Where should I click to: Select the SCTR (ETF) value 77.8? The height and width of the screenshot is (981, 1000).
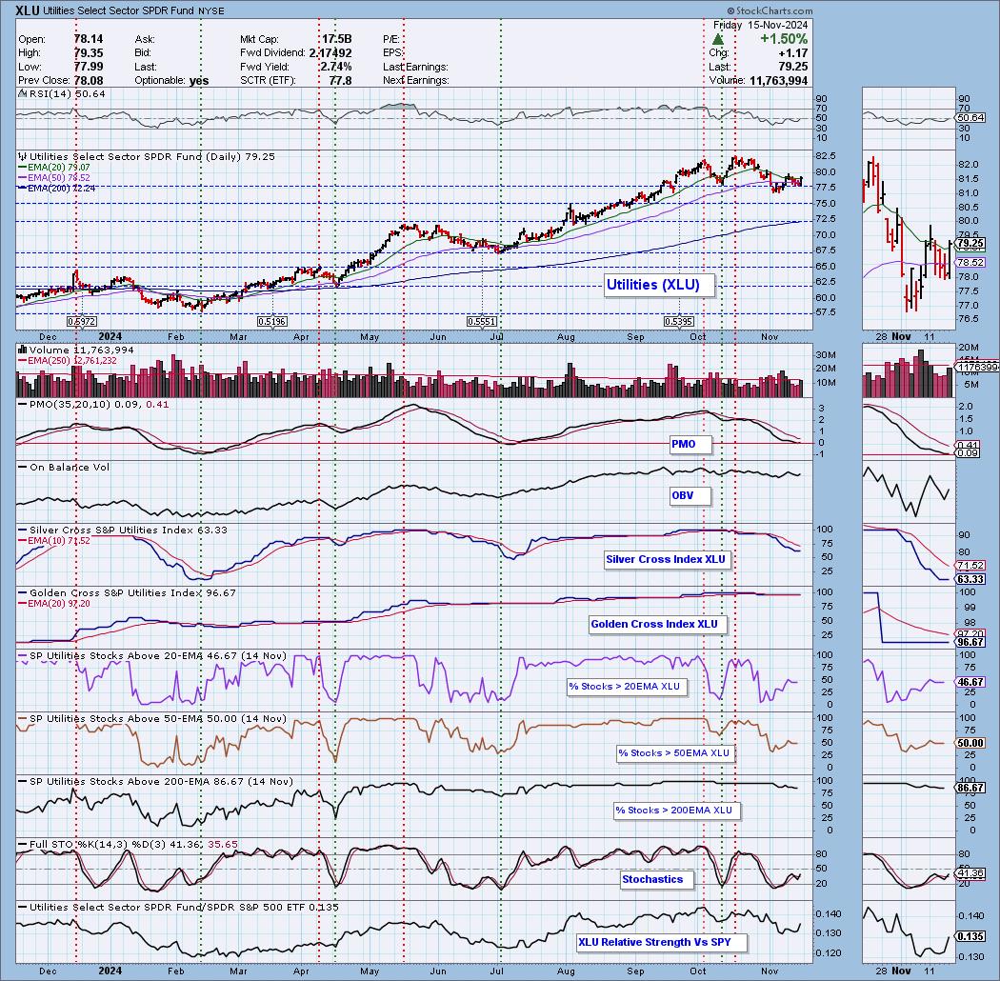(x=340, y=80)
